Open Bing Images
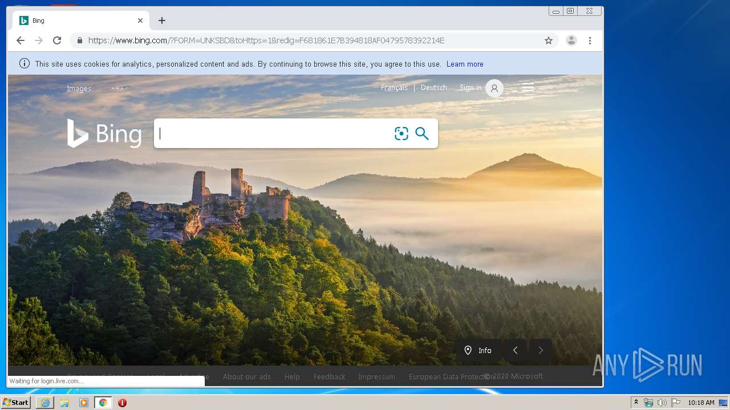The width and height of the screenshot is (730, 410). pyautogui.click(x=79, y=88)
